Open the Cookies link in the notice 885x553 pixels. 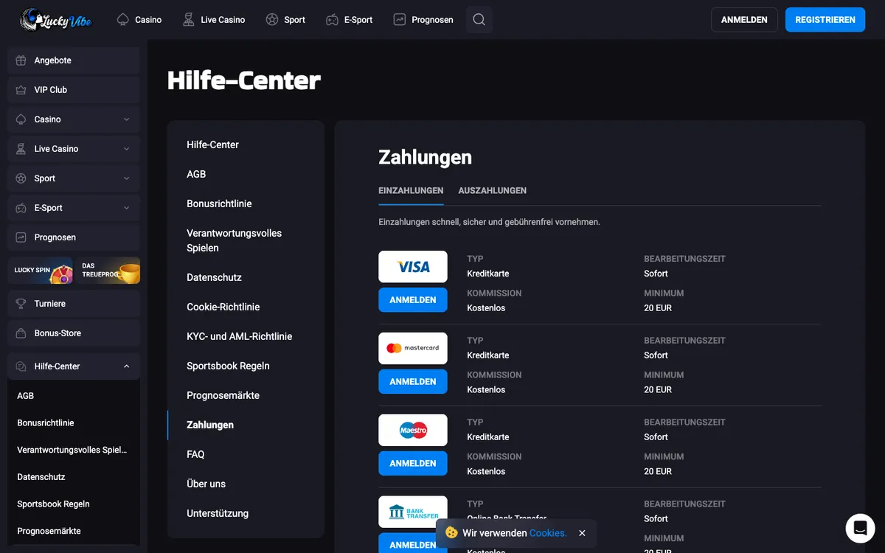pos(548,533)
